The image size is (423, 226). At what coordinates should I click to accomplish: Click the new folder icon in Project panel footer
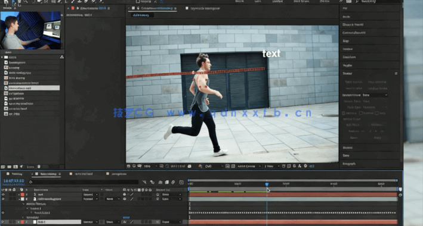click(x=9, y=167)
